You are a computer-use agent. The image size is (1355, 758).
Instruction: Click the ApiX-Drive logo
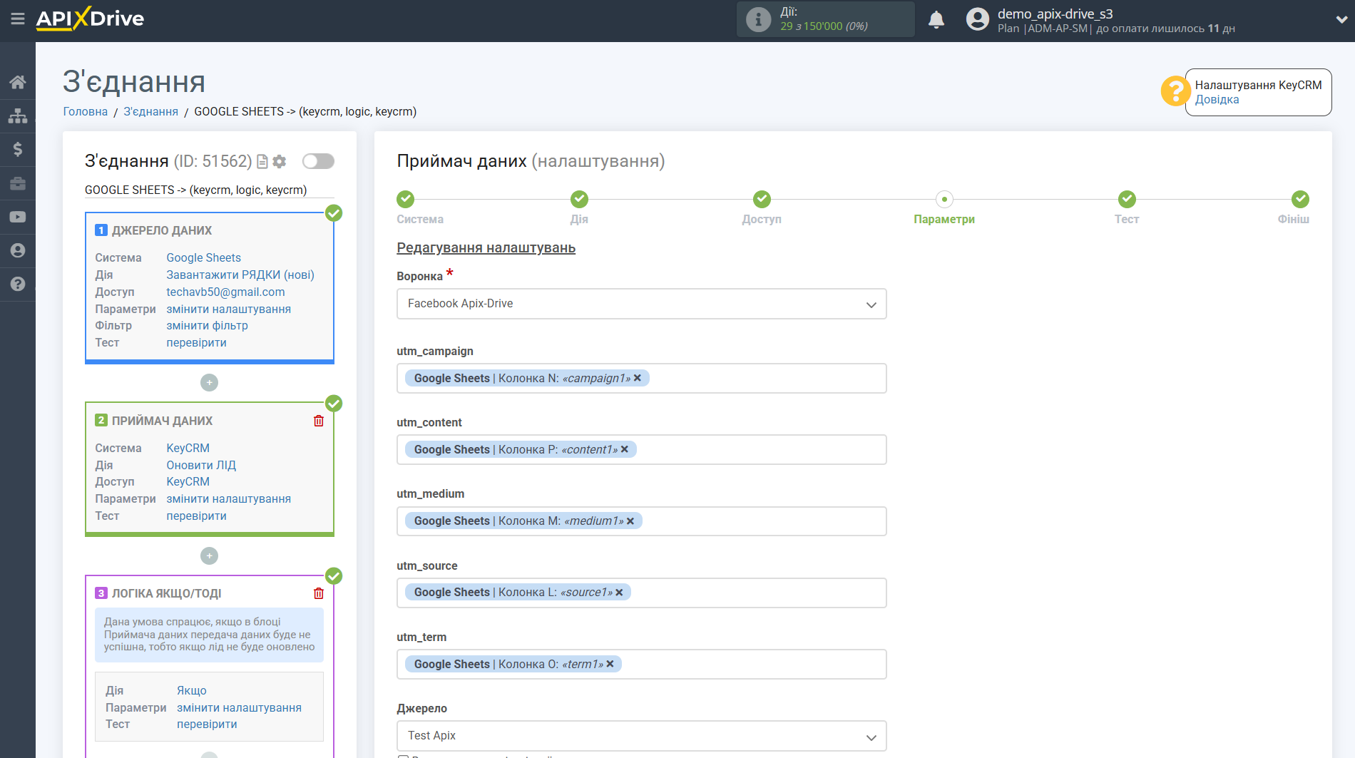(90, 19)
